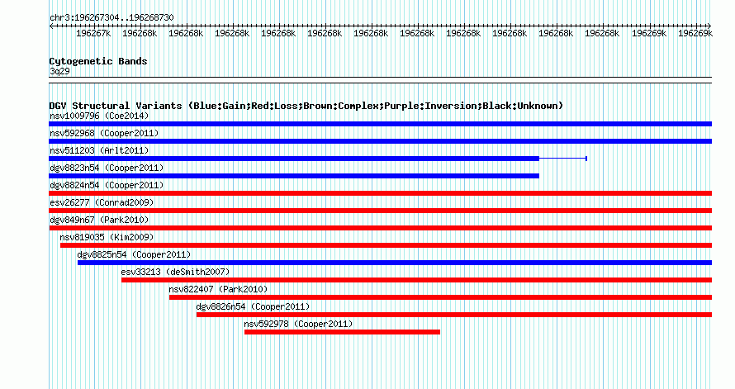The width and height of the screenshot is (735, 389).
Task: Click the last 196269k ruler tick label
Action: [x=695, y=33]
